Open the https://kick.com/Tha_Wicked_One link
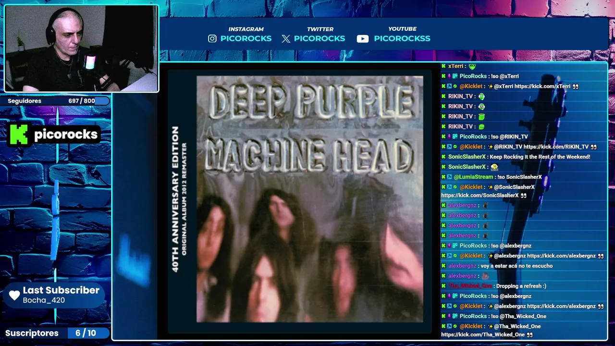 [483, 335]
